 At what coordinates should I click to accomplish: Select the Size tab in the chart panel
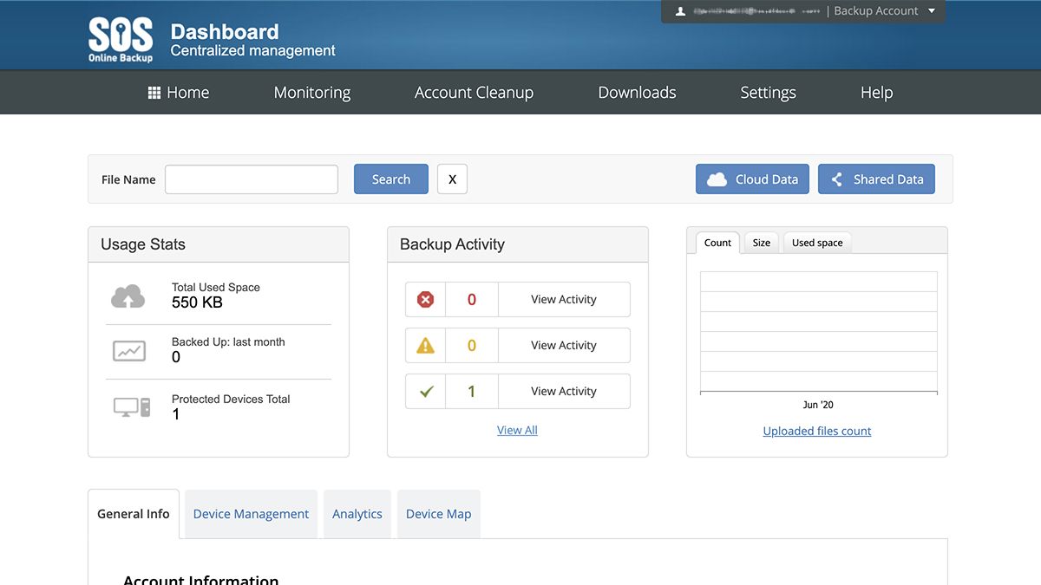[x=761, y=243]
